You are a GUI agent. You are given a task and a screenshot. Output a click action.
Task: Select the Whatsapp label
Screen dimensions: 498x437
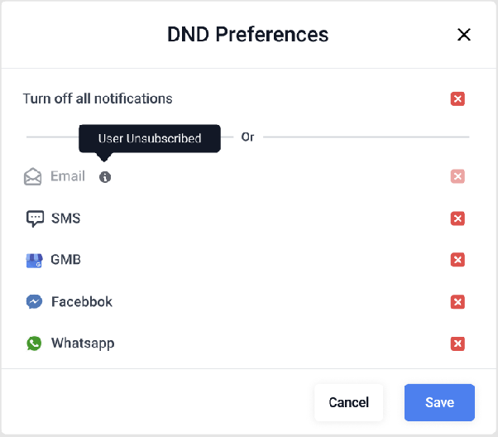[x=83, y=343]
